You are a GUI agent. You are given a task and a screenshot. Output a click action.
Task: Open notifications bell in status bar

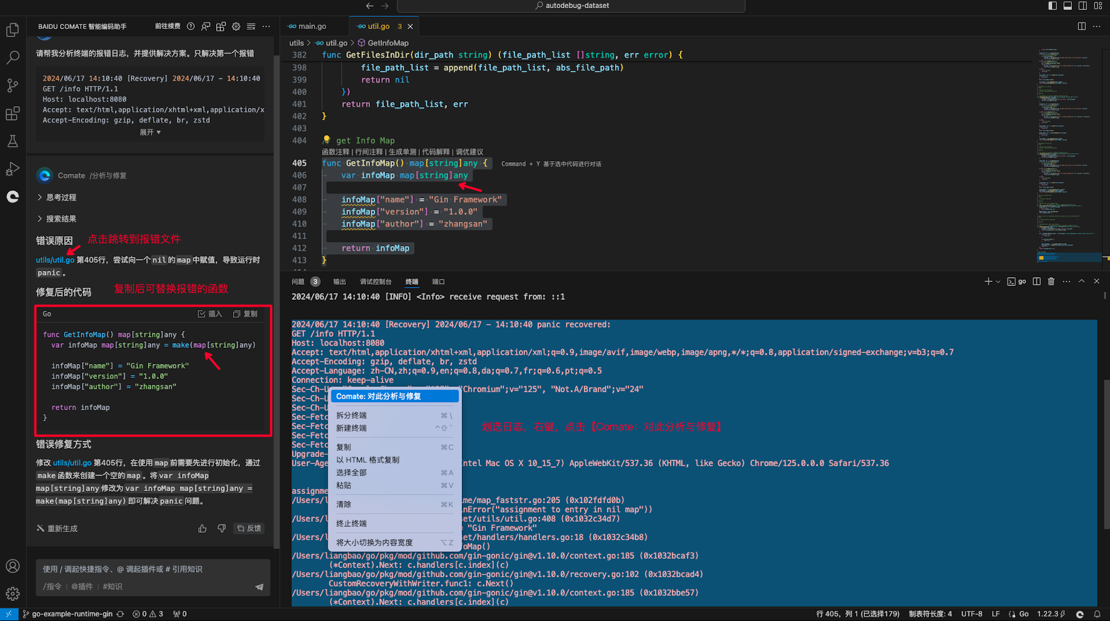1097,614
